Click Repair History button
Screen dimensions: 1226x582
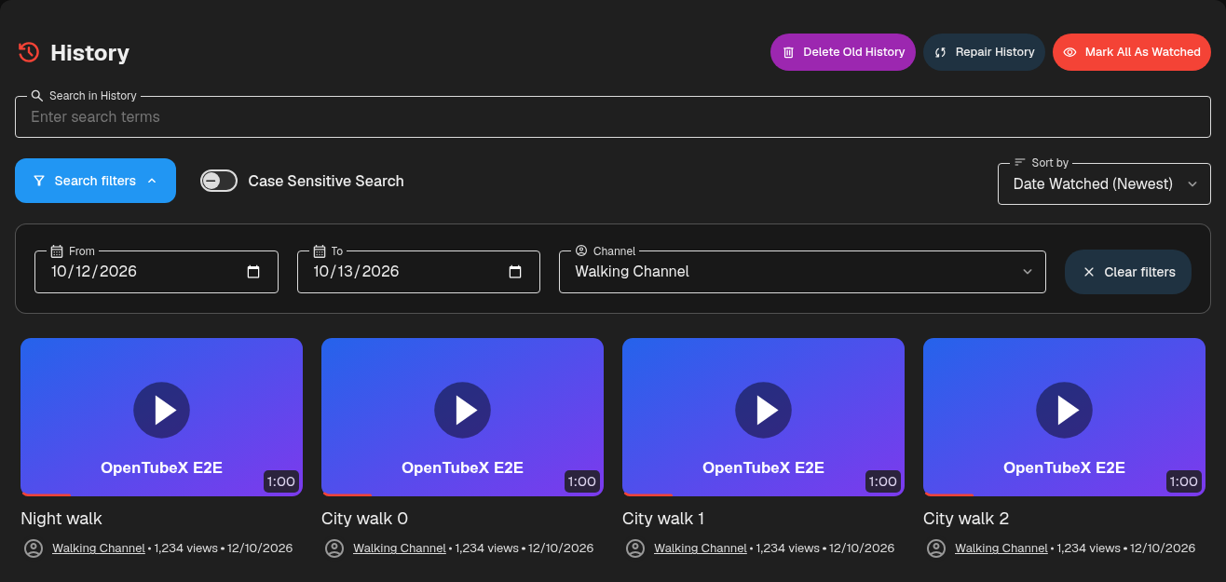coord(984,52)
